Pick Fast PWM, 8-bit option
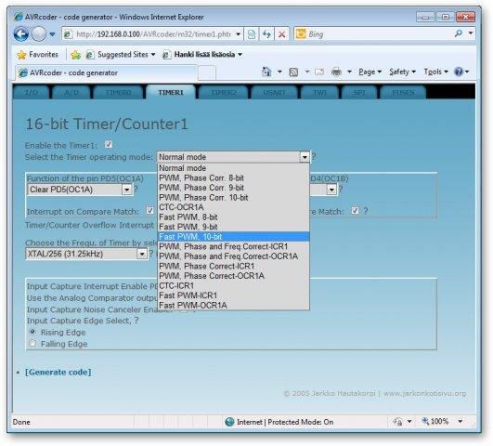Screen dimensions: 493x446 pyautogui.click(x=233, y=216)
